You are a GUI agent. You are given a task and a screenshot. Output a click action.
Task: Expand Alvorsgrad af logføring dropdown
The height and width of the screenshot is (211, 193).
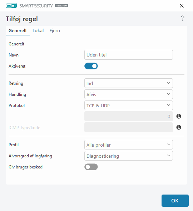129,156
